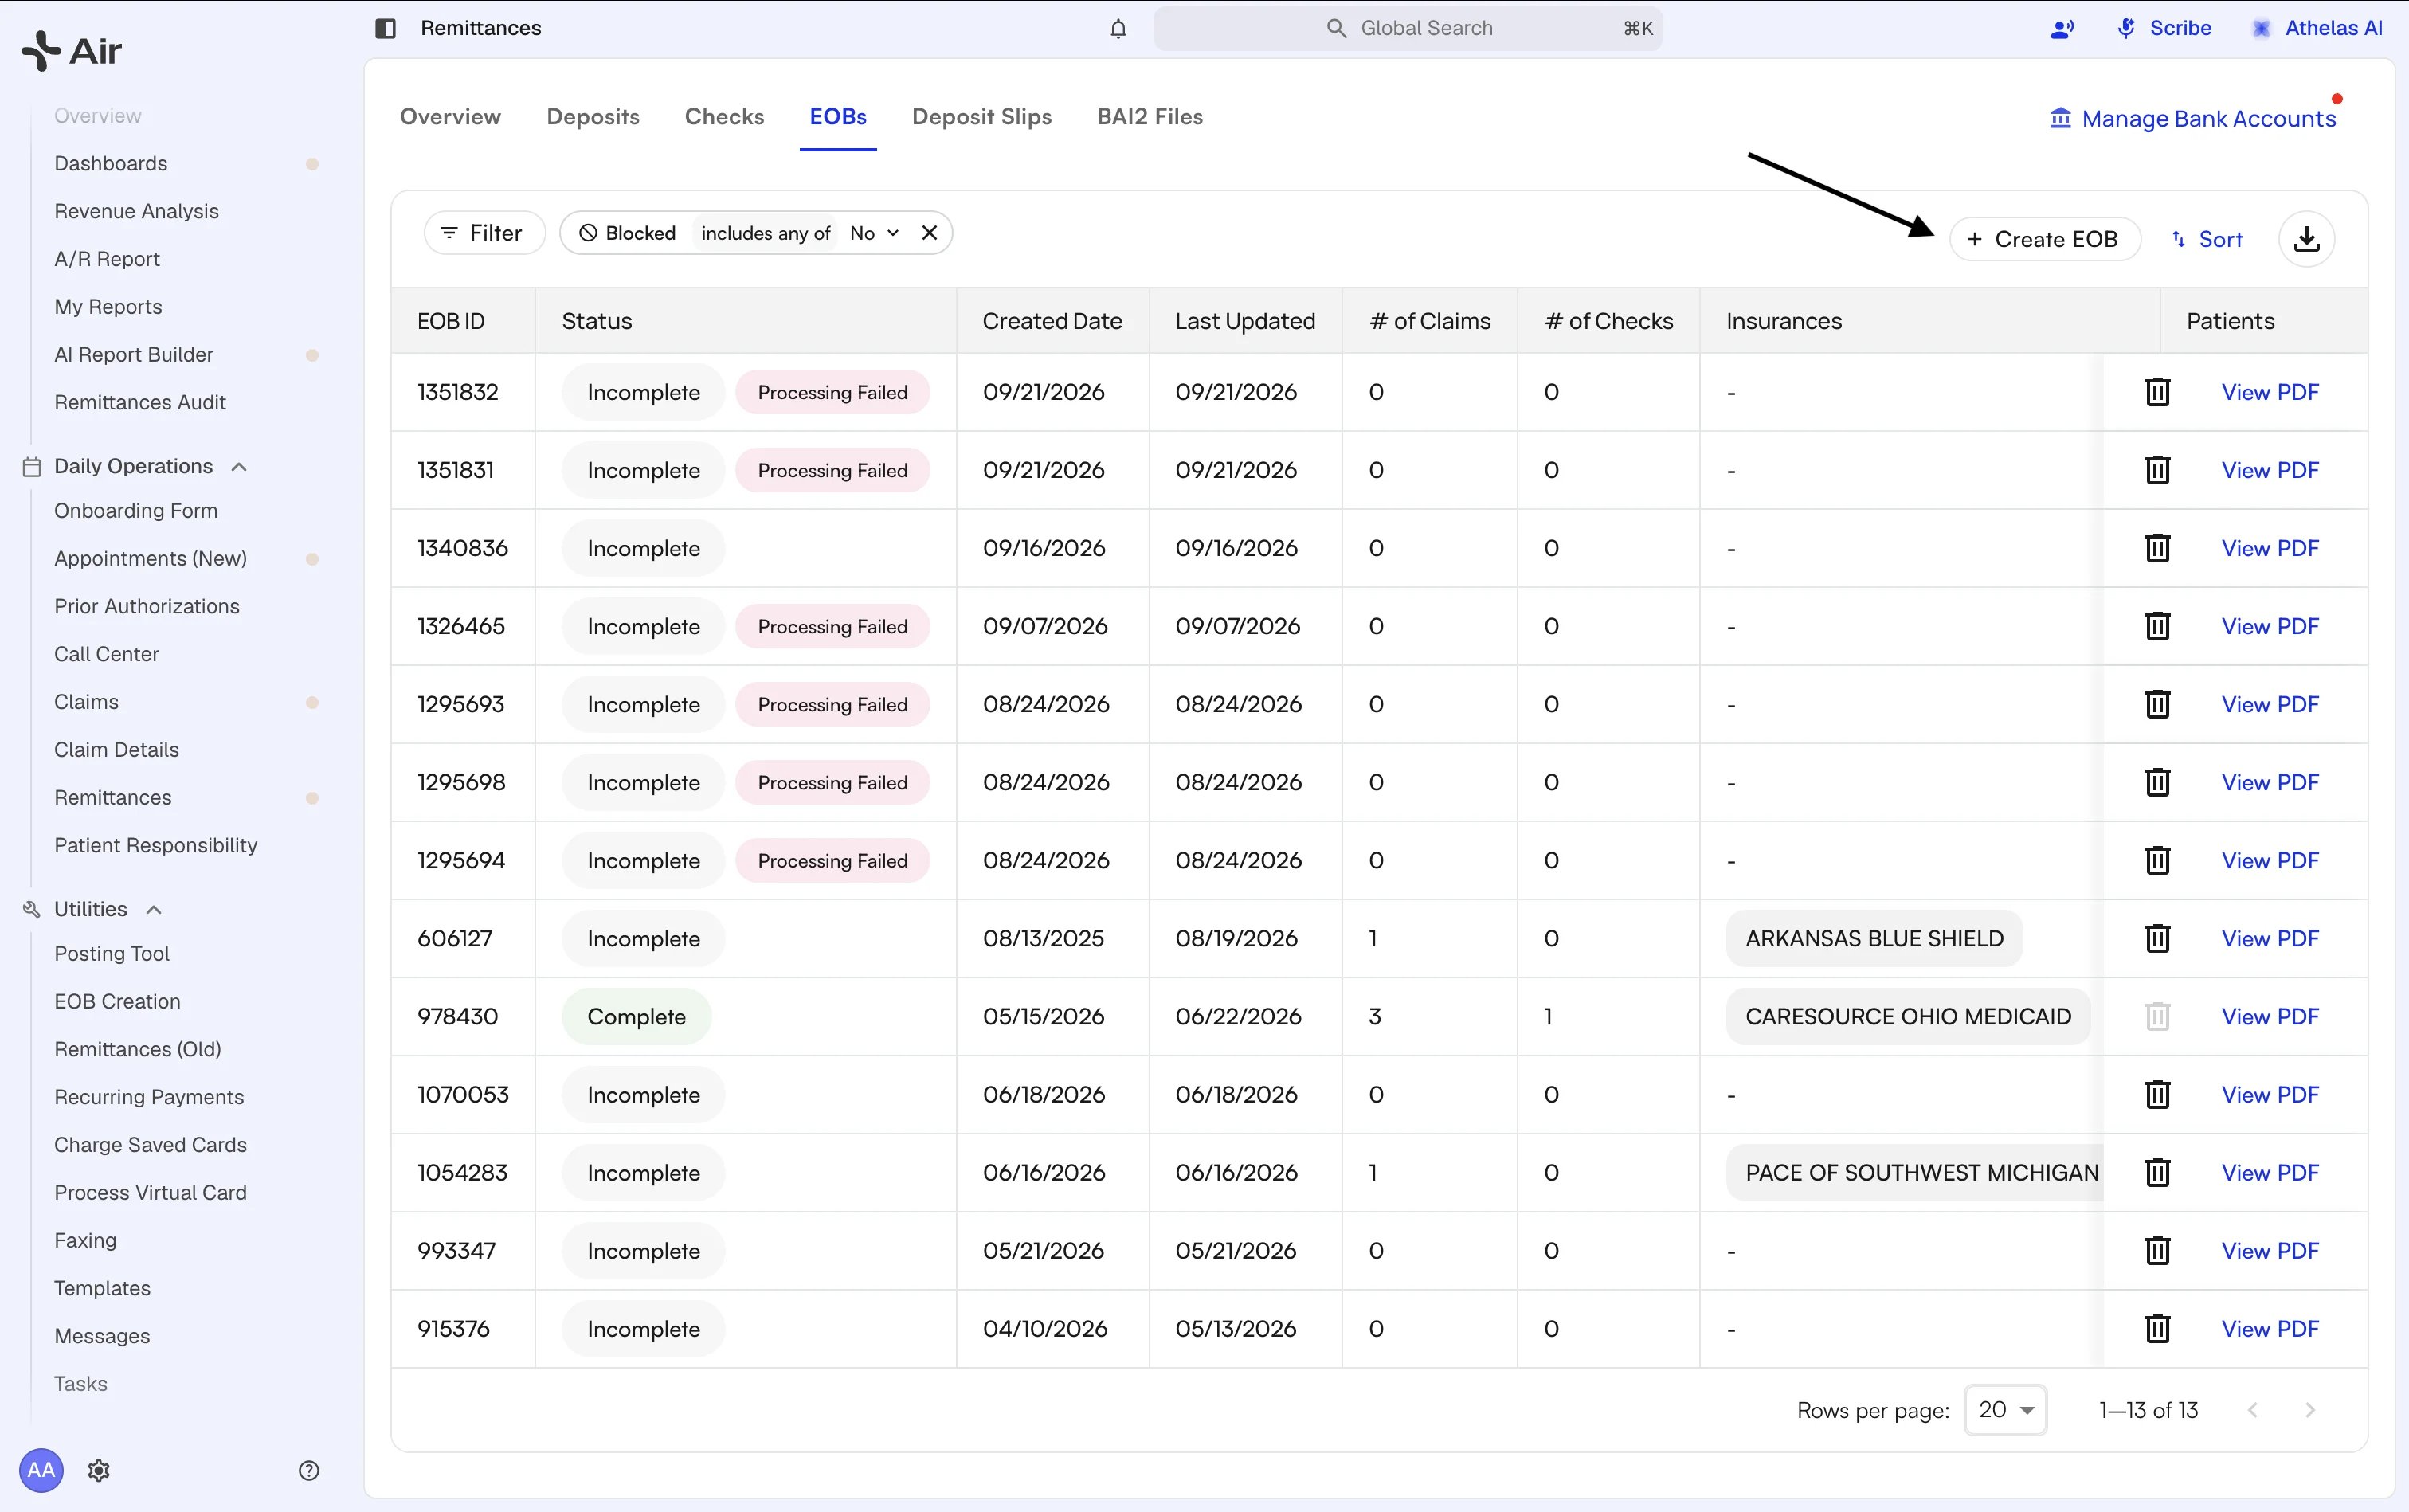2409x1512 pixels.
Task: Go to next page arrow
Action: pyautogui.click(x=2309, y=1410)
